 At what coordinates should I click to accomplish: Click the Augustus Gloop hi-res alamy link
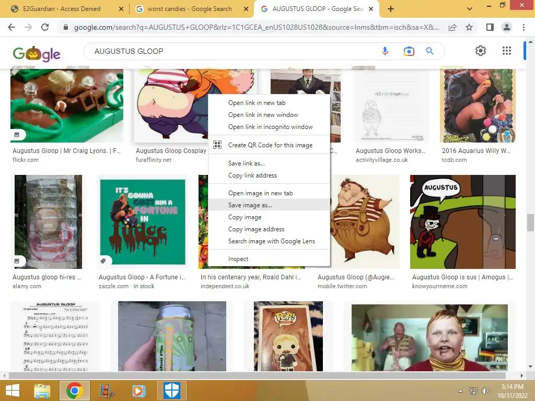[x=46, y=277]
